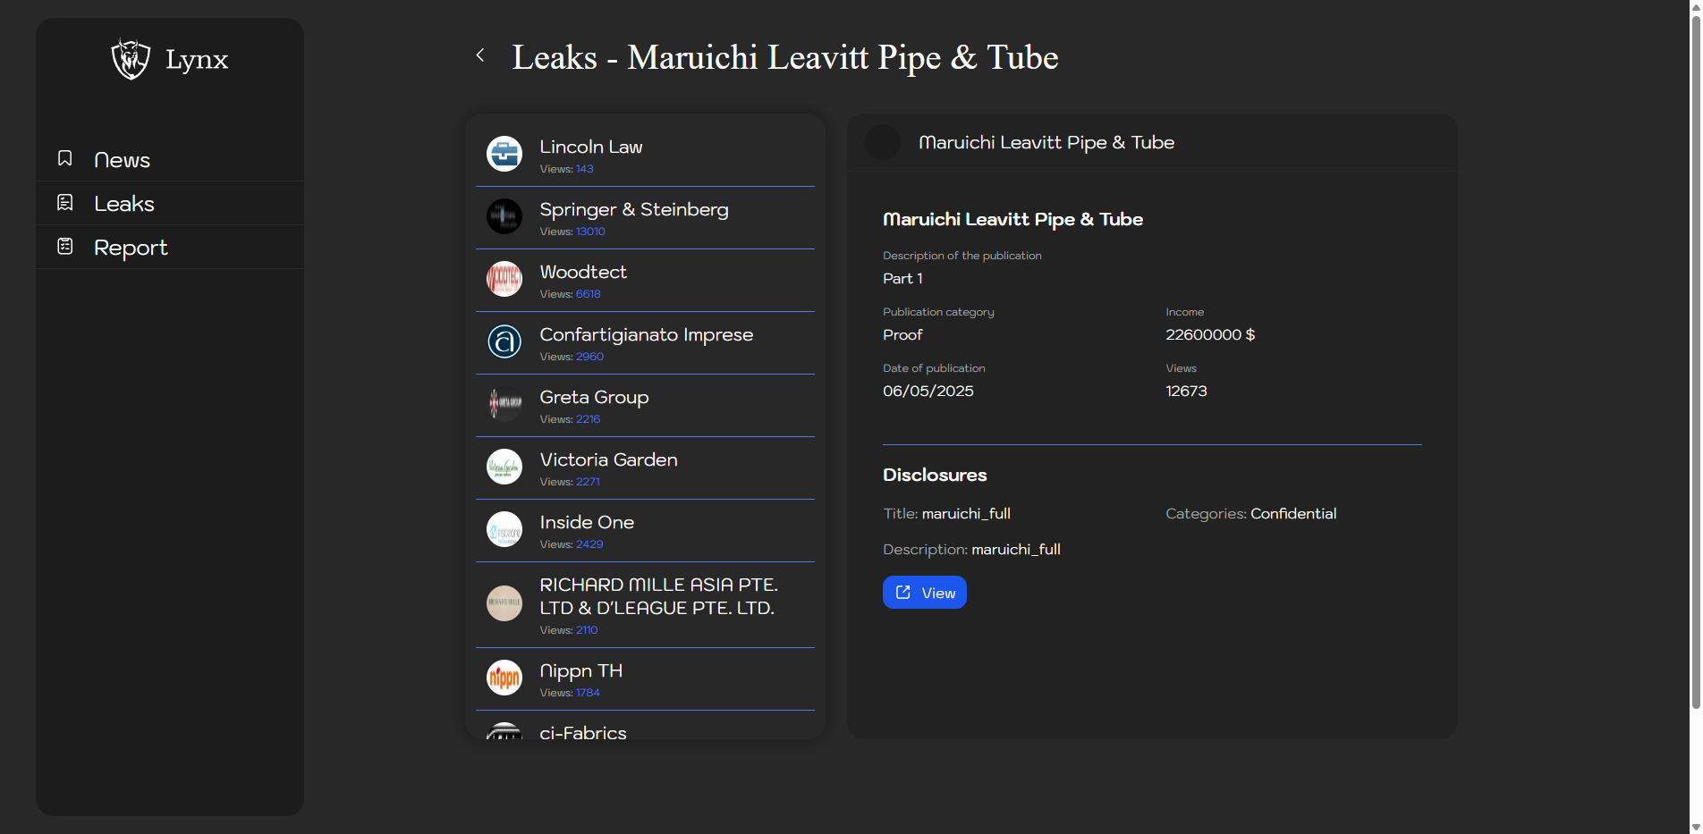Open the Leaks menu item
Viewport: 1703px width, 834px height.
124,204
